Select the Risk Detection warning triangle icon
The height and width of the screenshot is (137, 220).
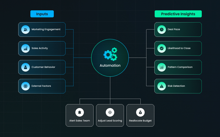click(x=162, y=86)
